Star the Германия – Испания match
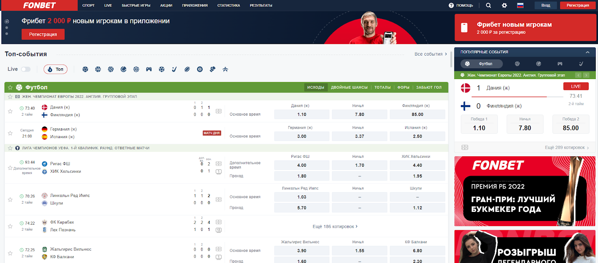598x263 pixels. pos(10,133)
